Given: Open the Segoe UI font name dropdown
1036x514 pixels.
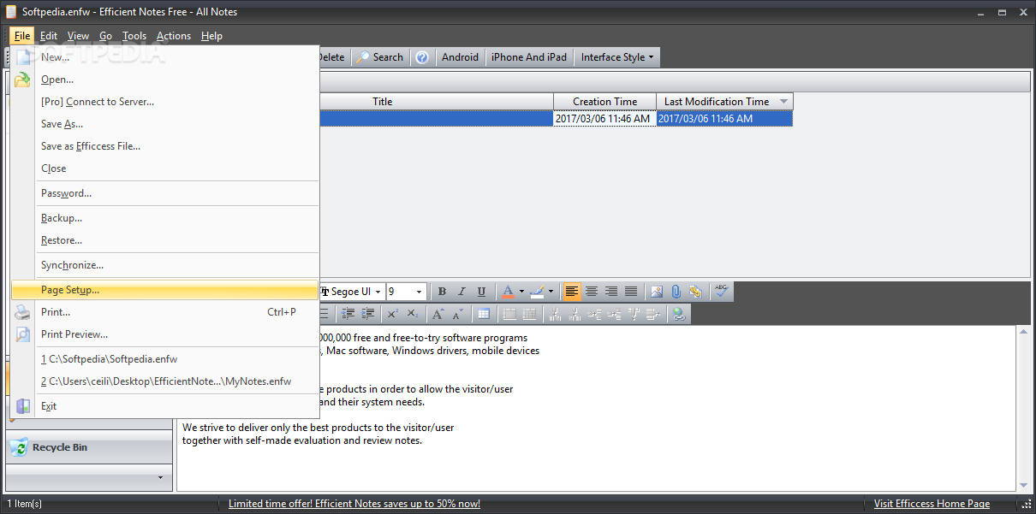Looking at the screenshot, I should (377, 292).
